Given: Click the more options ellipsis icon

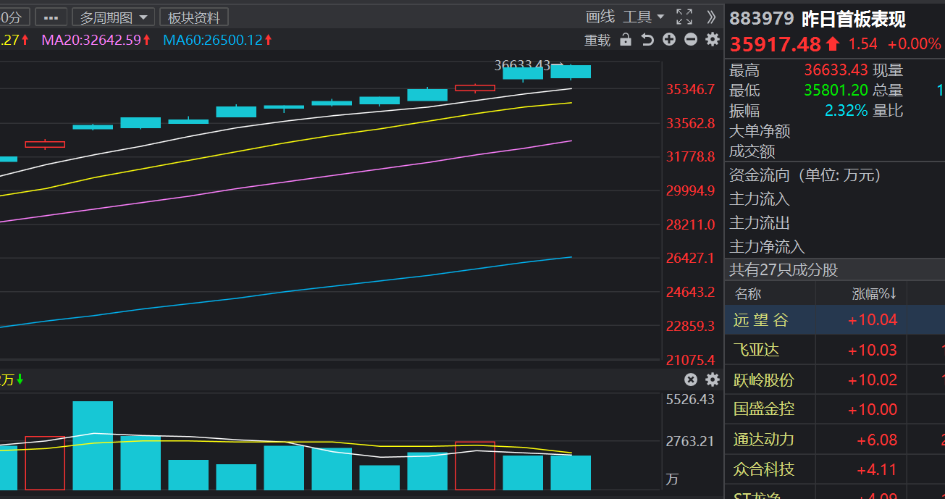Looking at the screenshot, I should (x=51, y=16).
